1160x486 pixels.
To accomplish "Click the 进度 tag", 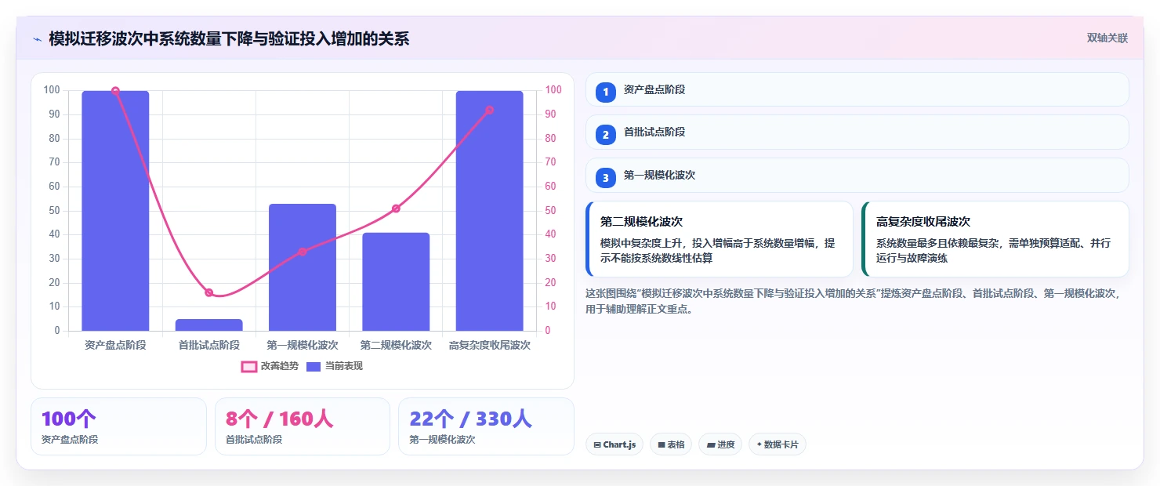I will click(x=720, y=444).
